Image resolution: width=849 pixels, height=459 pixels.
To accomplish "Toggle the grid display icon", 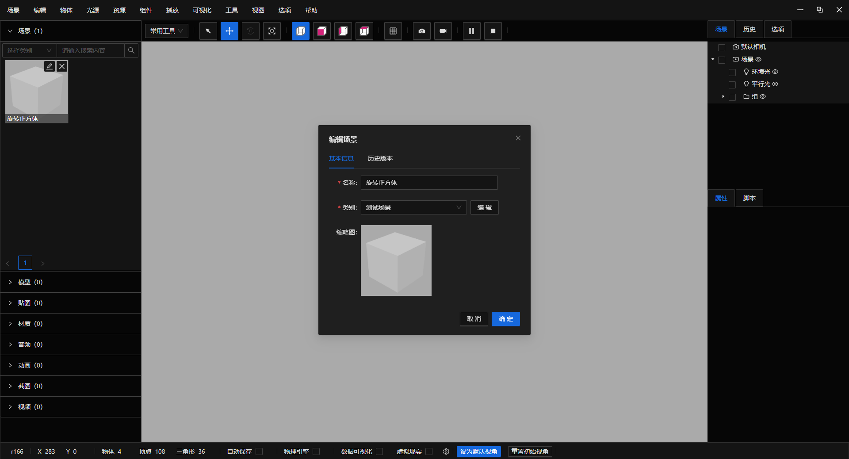I will (393, 31).
